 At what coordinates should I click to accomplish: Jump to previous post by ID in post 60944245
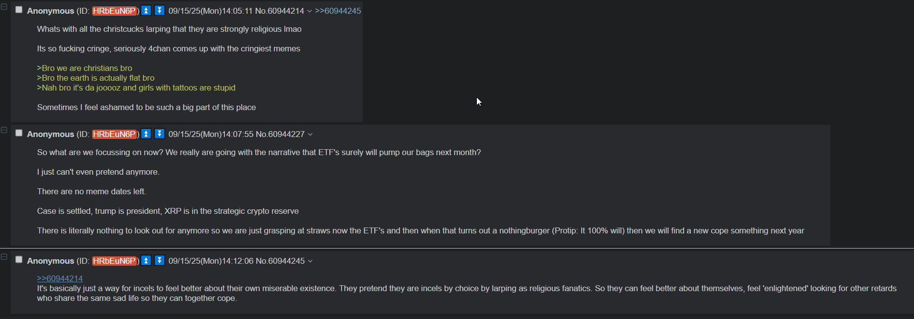coord(146,260)
